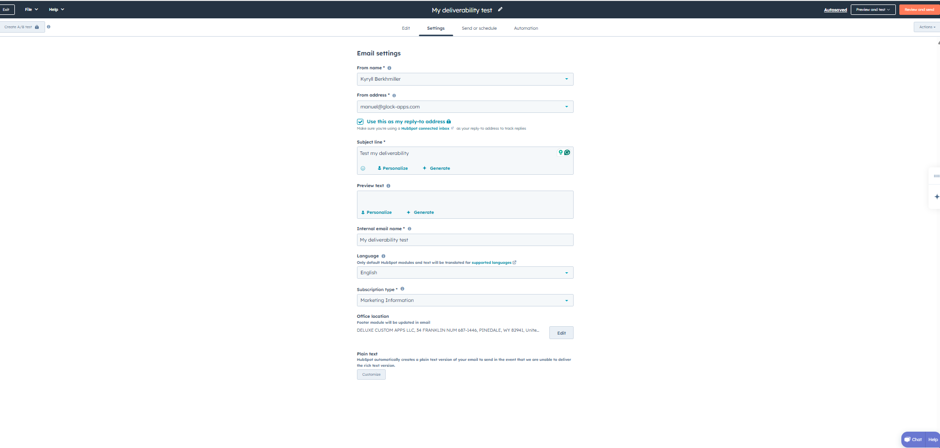The height and width of the screenshot is (448, 940).
Task: Click the info icon next to Preview text
Action: 388,186
